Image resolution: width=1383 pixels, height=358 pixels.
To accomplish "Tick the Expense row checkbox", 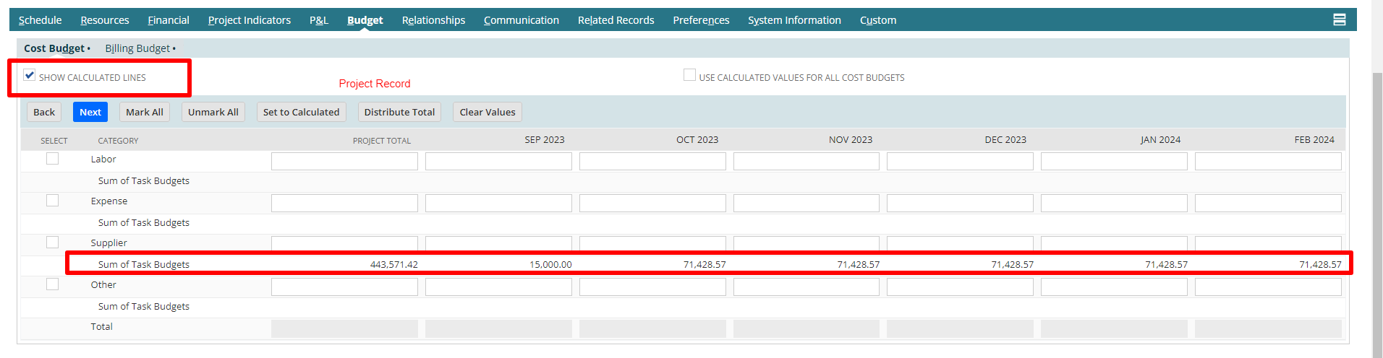I will coord(52,201).
